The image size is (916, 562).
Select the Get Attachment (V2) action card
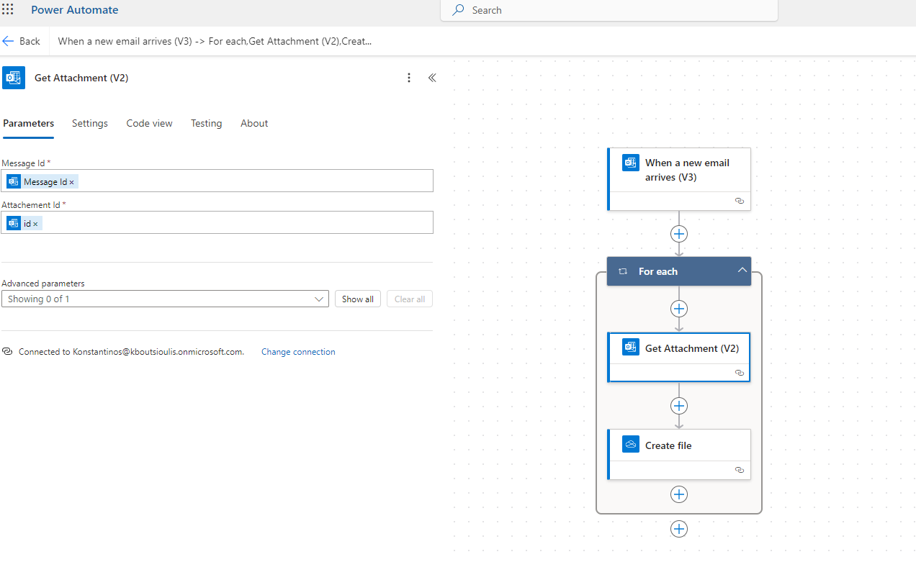(x=679, y=357)
